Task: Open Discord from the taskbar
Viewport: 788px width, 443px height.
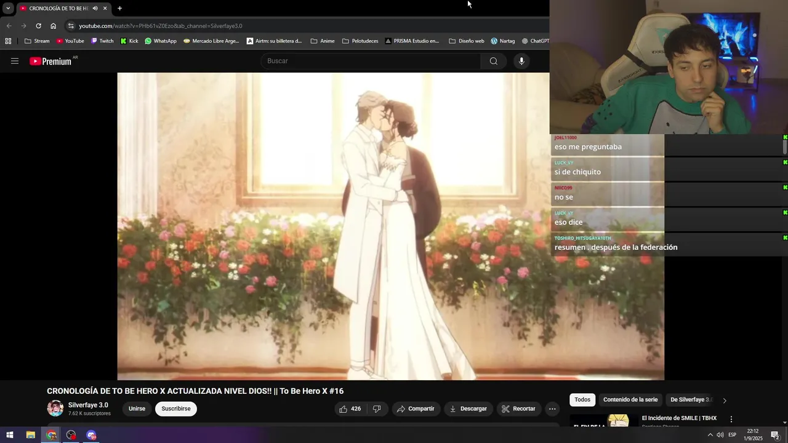Action: (x=92, y=435)
